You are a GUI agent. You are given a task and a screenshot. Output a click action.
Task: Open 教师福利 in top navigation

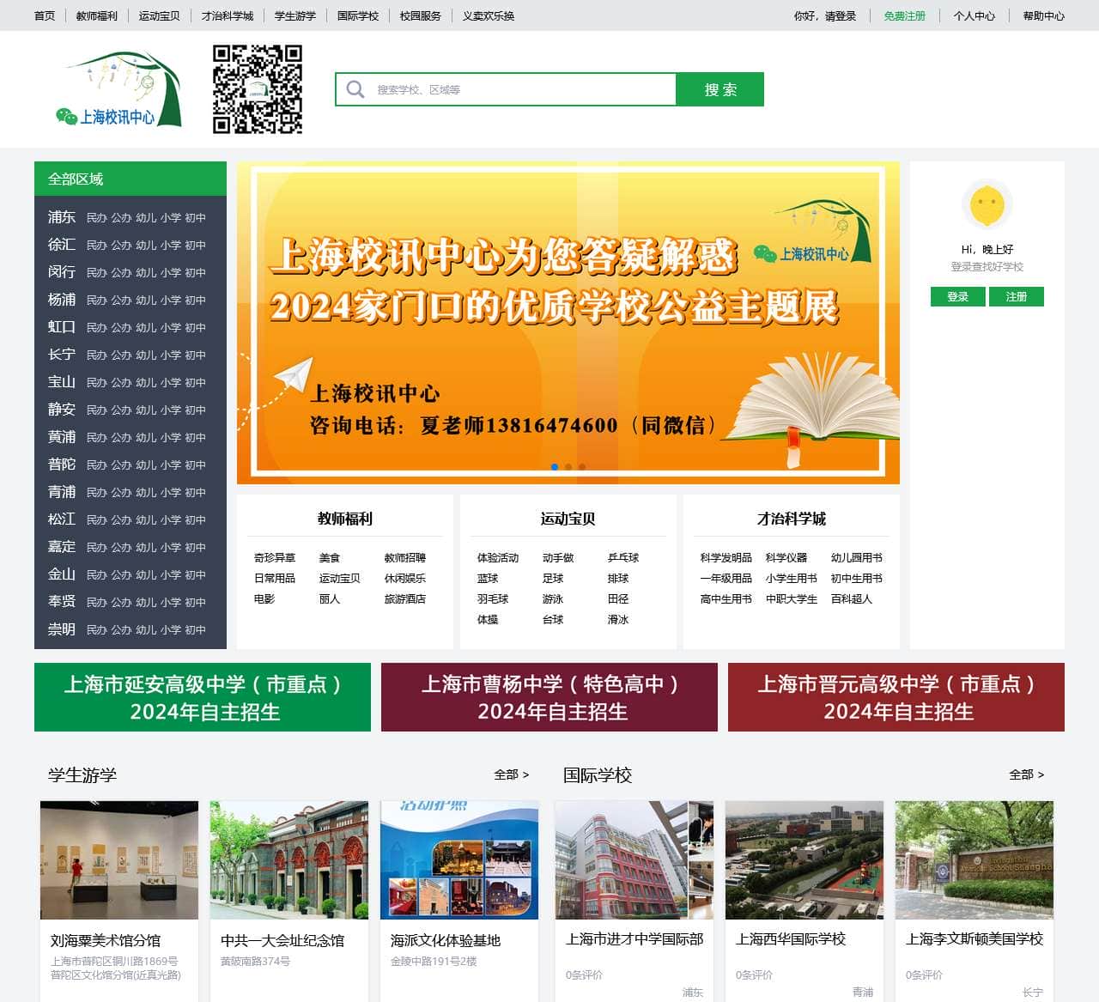point(96,15)
